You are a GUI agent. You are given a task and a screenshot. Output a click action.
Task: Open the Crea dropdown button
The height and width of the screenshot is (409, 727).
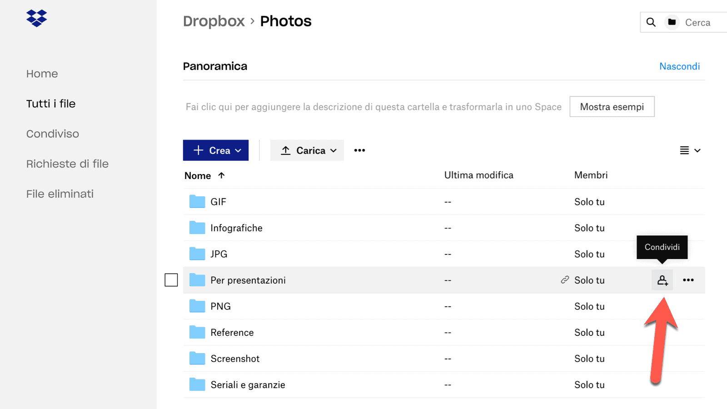216,150
